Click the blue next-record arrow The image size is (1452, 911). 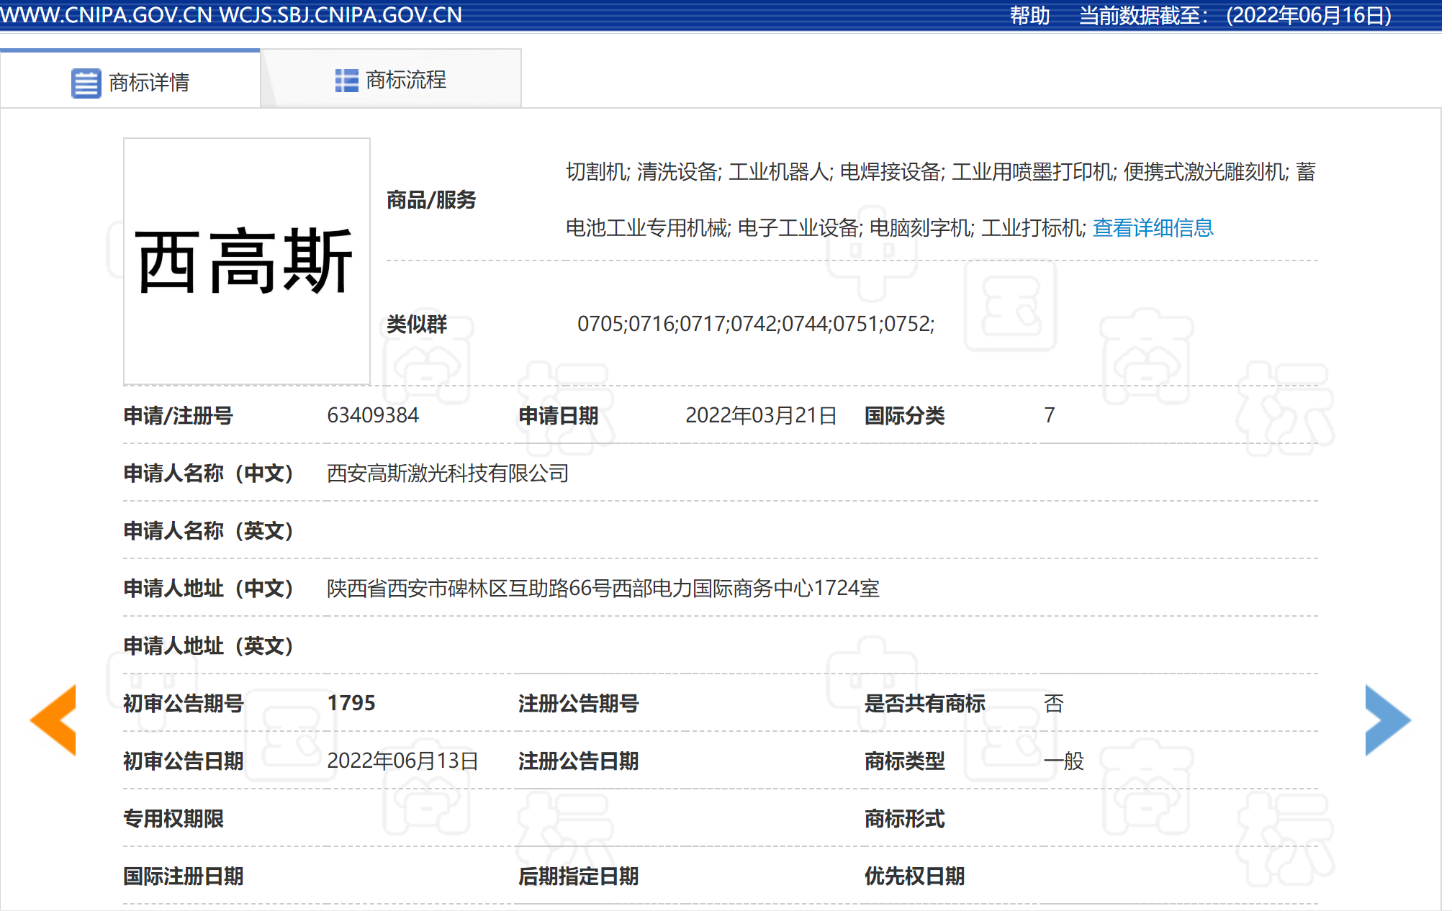click(1387, 720)
